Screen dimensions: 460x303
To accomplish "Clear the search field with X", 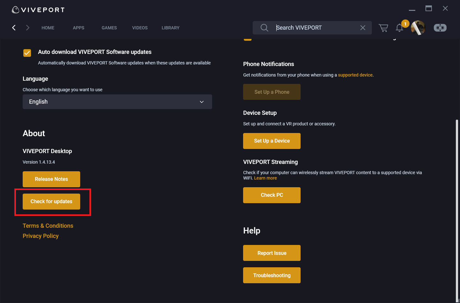I will pos(363,28).
